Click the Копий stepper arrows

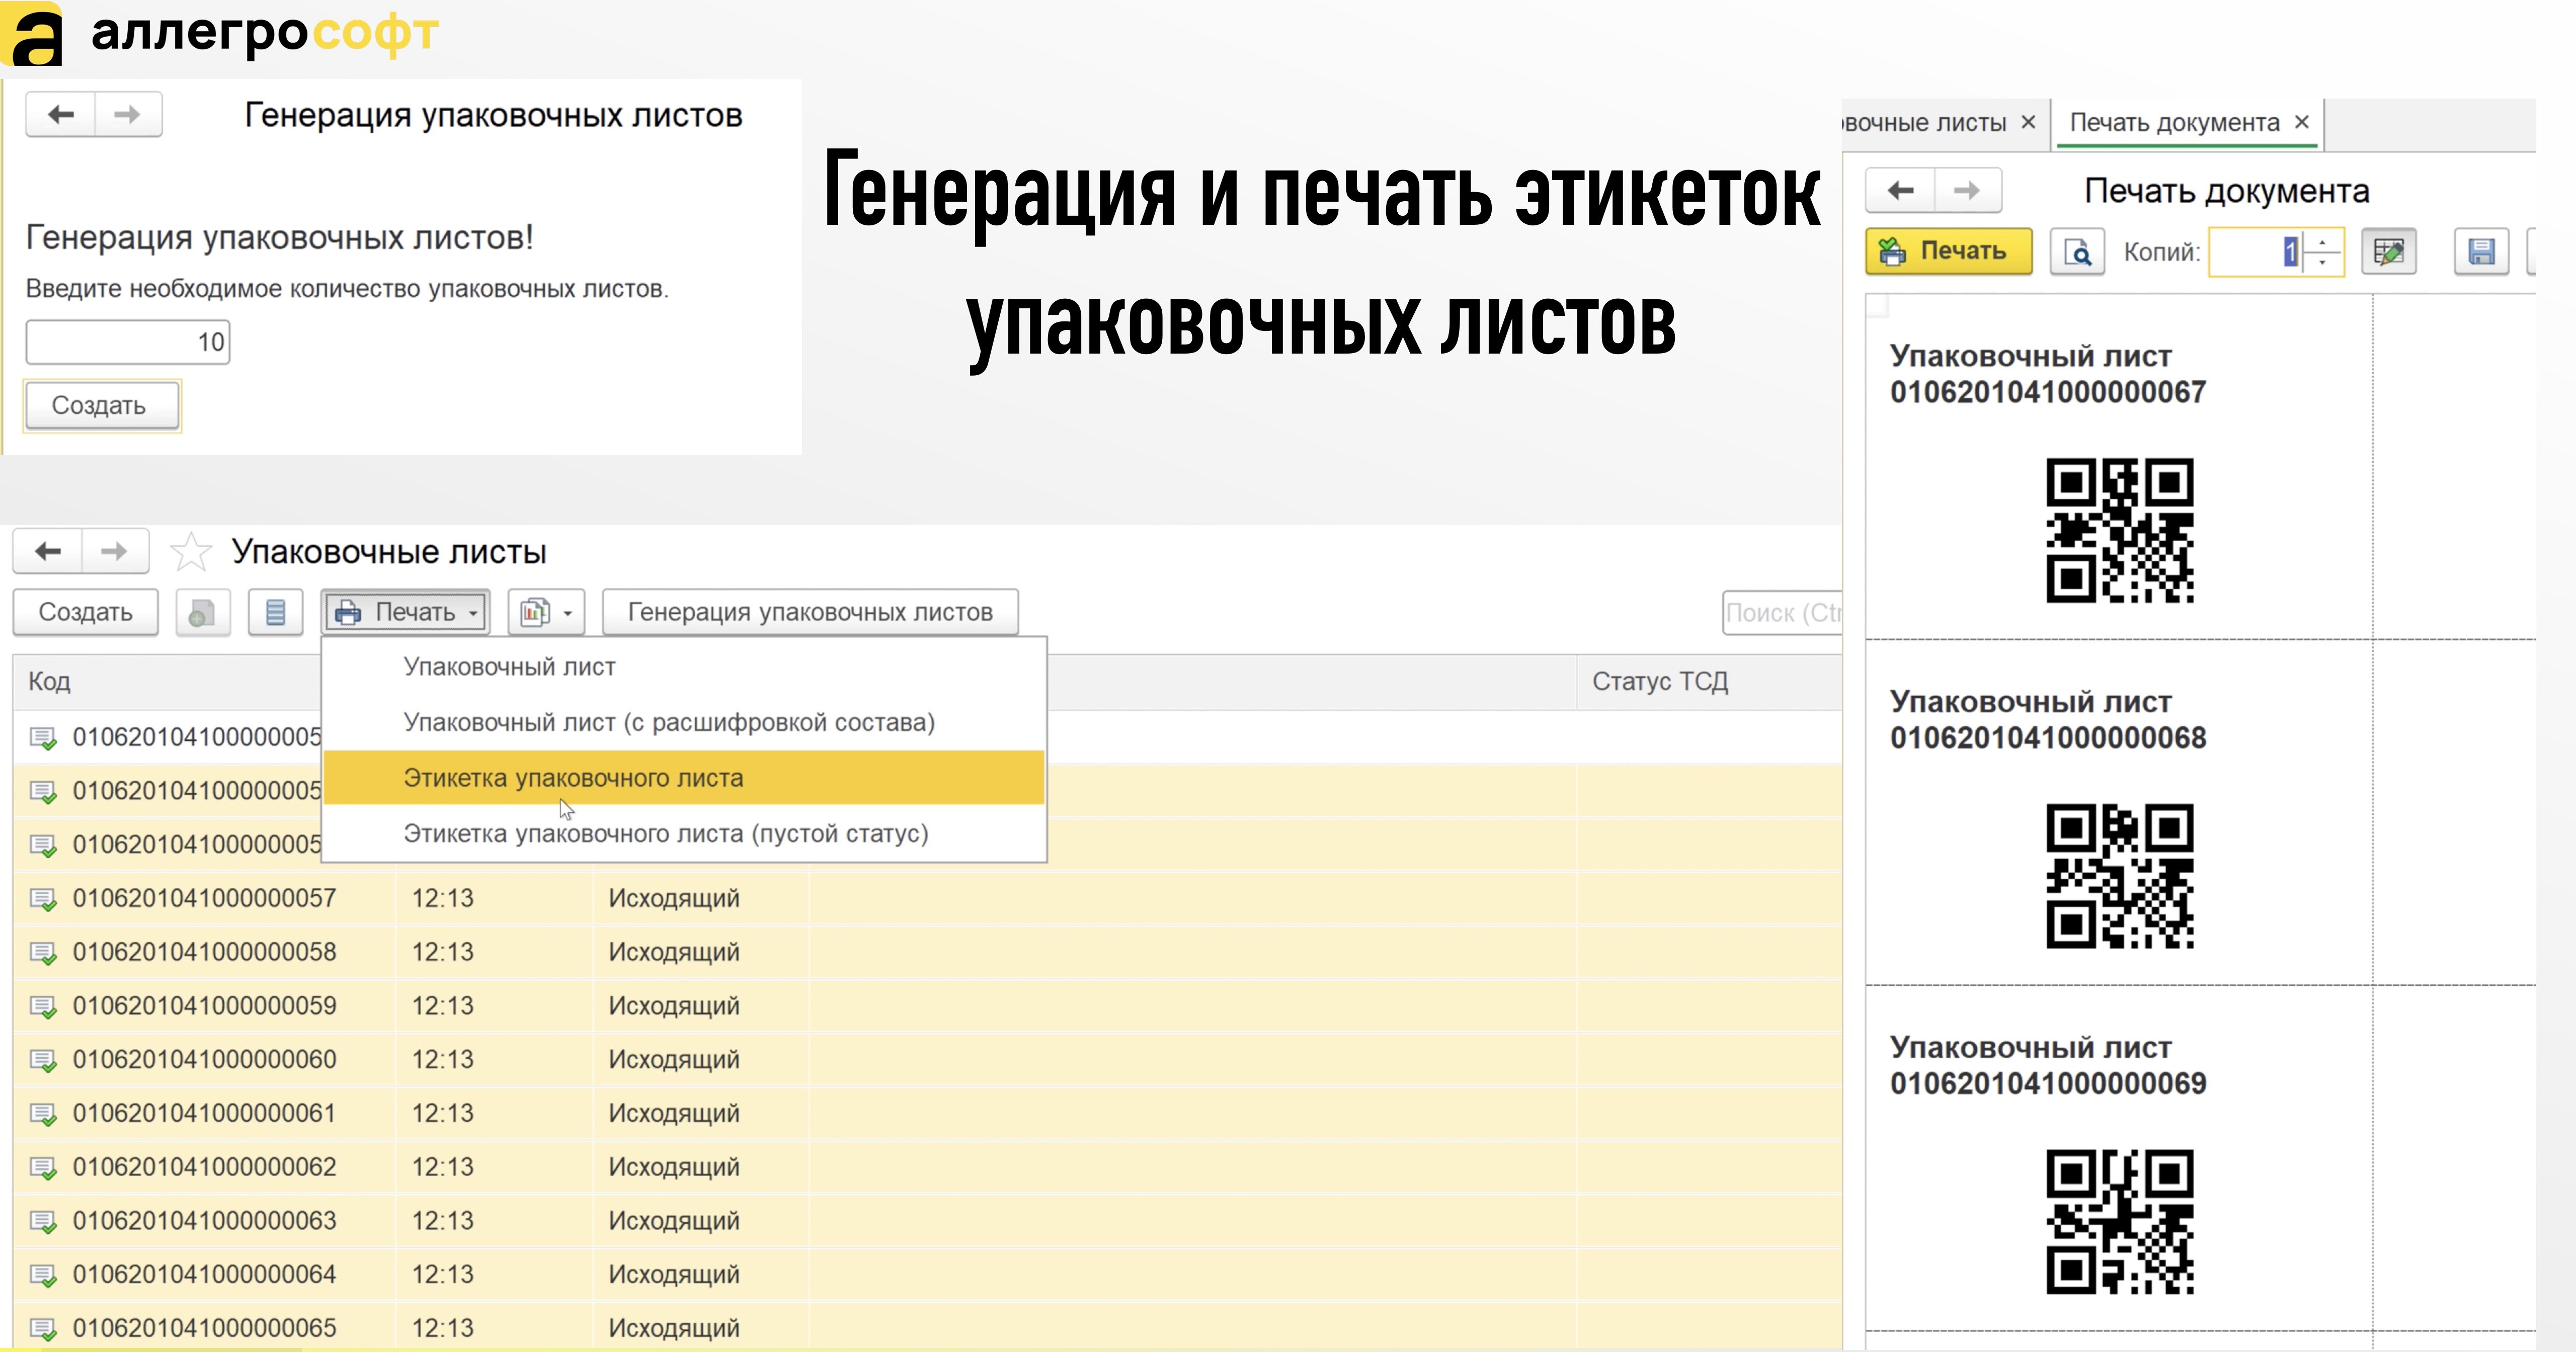[x=2322, y=251]
